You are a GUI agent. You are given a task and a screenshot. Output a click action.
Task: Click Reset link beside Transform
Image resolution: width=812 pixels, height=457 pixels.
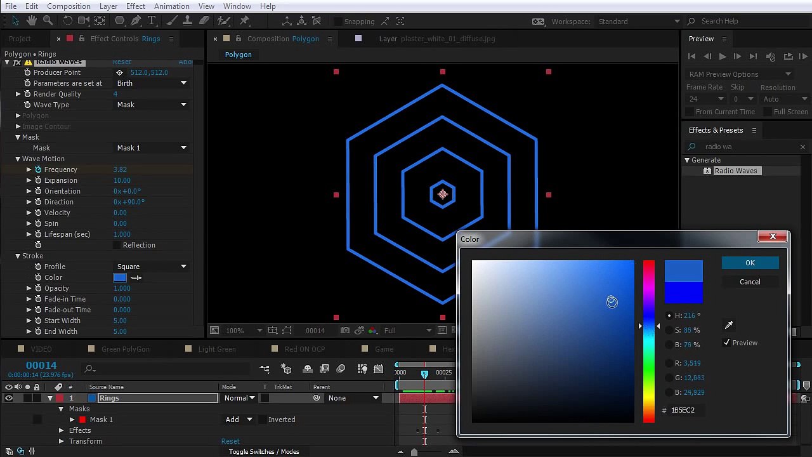[x=230, y=441]
